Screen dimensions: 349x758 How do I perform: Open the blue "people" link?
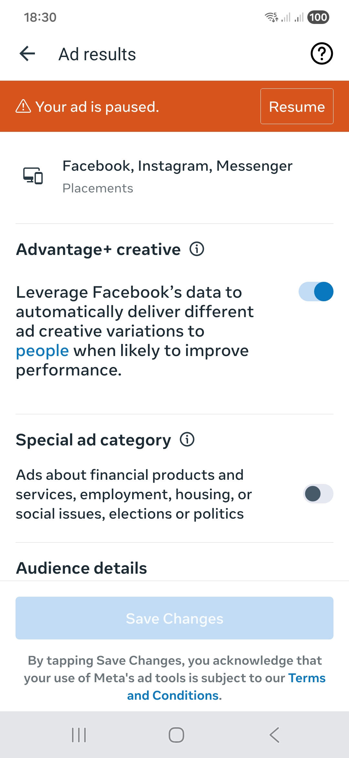42,350
